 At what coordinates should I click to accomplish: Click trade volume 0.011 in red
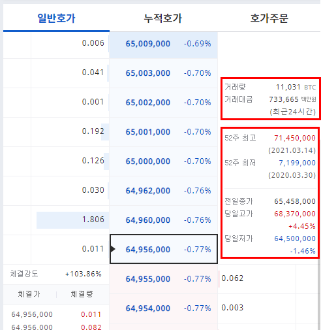[91, 314]
